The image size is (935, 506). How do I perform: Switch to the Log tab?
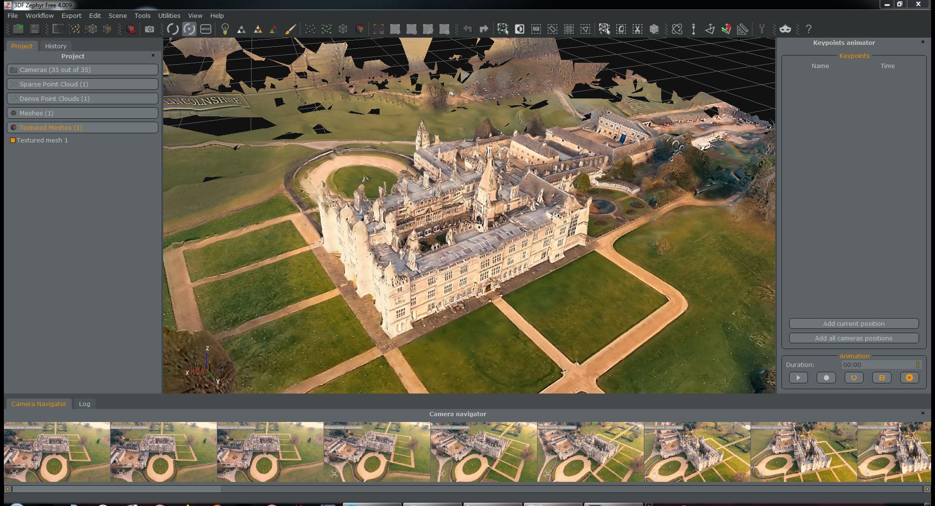pos(85,404)
